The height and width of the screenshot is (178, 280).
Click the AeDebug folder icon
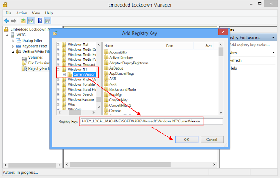[x=106, y=68]
